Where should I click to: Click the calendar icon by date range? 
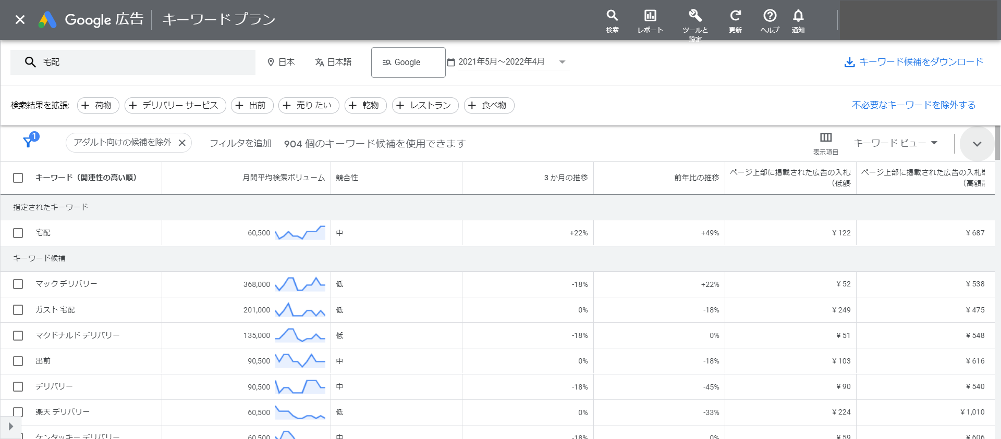point(451,62)
